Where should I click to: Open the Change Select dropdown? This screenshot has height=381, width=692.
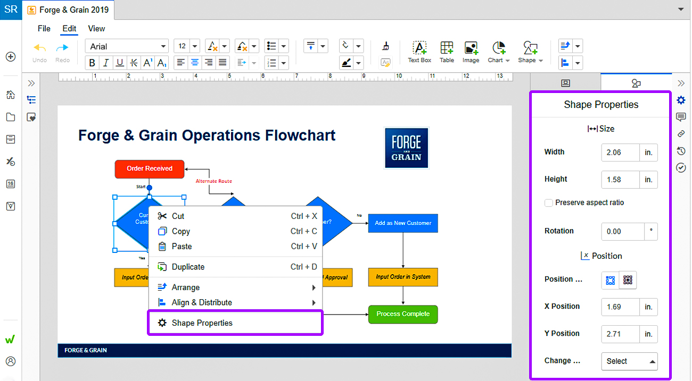[x=629, y=361]
